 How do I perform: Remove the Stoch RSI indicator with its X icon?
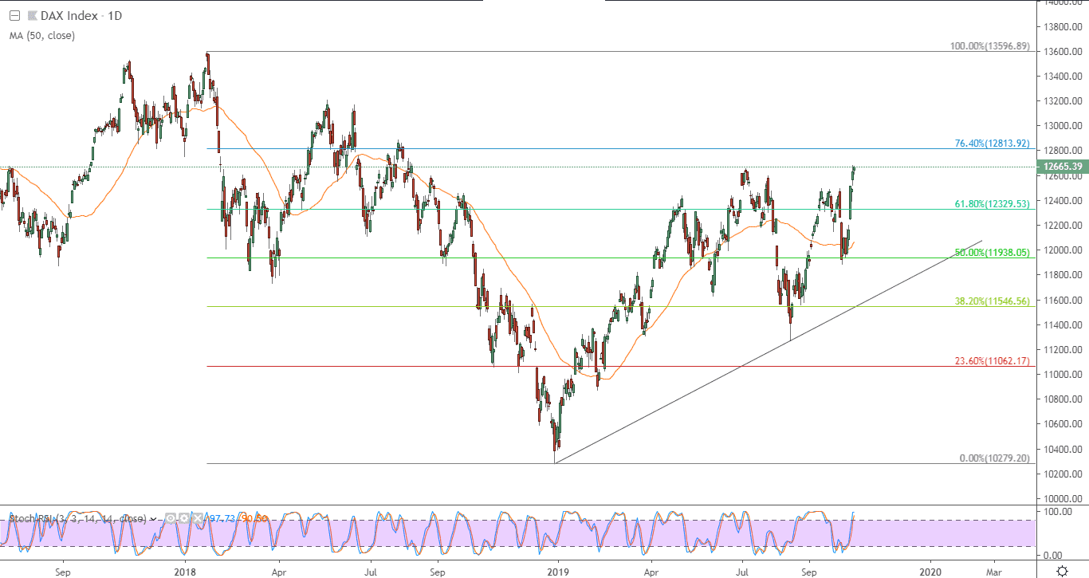[196, 518]
